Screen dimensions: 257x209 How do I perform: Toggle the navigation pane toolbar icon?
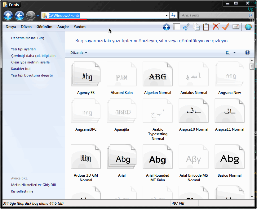(x=176, y=27)
